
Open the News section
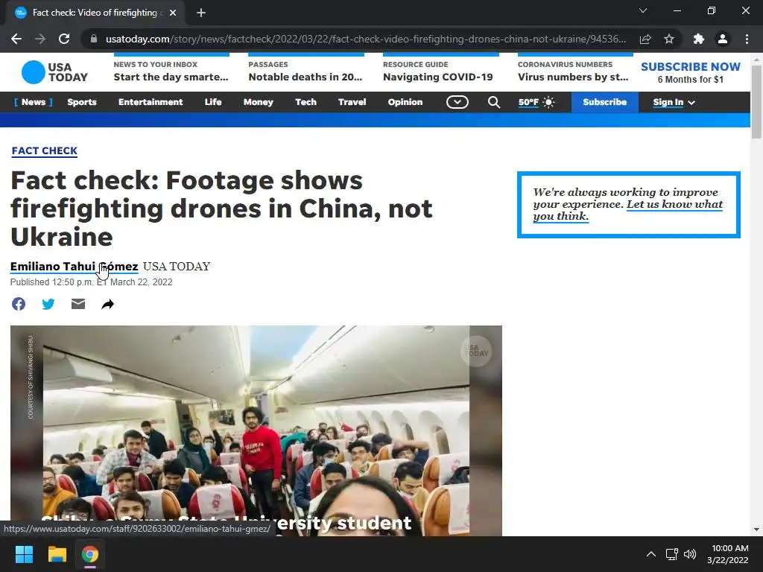(34, 102)
